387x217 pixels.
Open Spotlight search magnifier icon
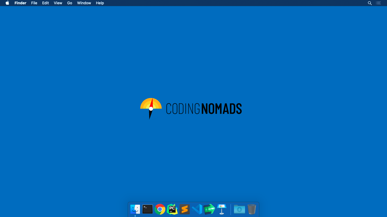click(x=370, y=3)
